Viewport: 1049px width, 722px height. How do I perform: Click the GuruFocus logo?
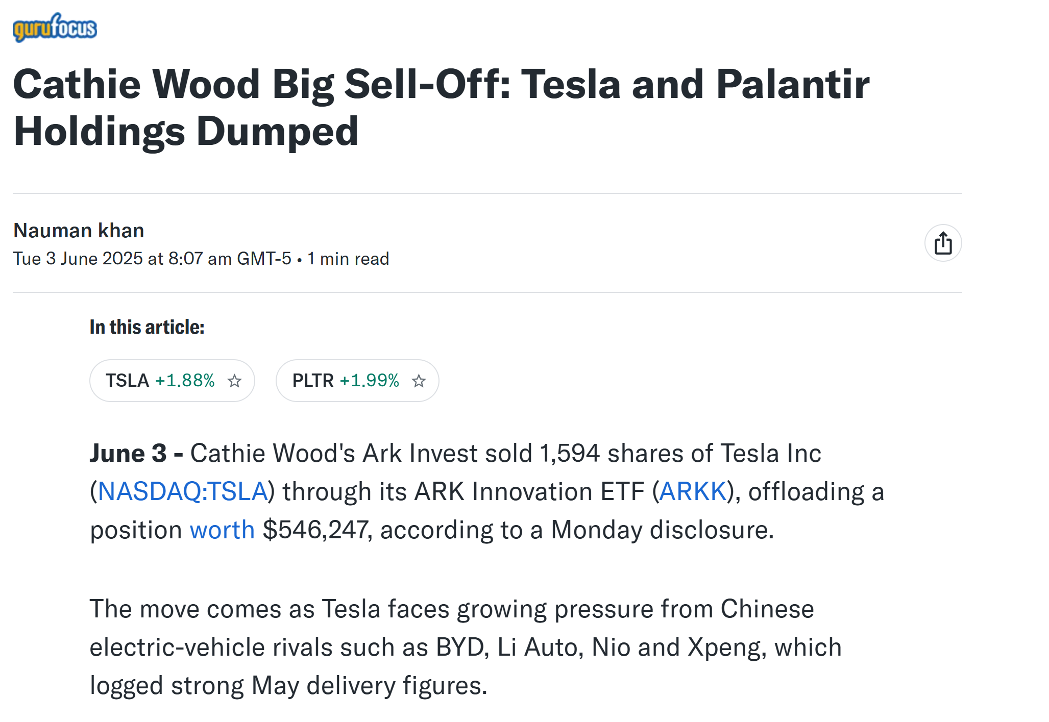tap(55, 27)
